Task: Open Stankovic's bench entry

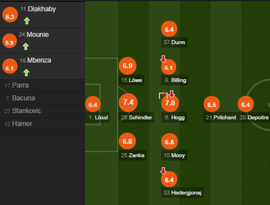Action: (26, 111)
